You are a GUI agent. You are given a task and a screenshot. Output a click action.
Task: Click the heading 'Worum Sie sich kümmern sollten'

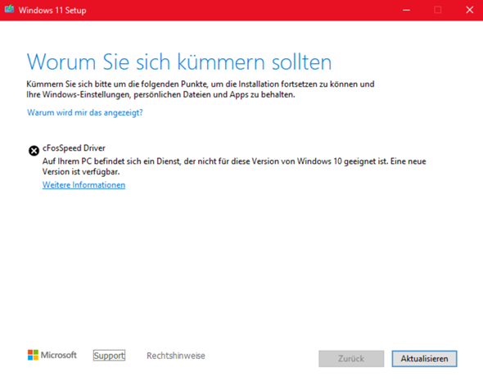(179, 62)
